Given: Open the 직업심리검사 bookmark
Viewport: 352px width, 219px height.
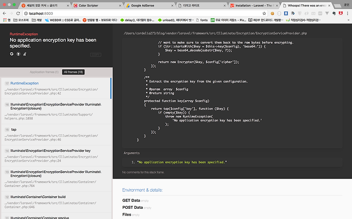Looking at the screenshot, I should pos(303,20).
